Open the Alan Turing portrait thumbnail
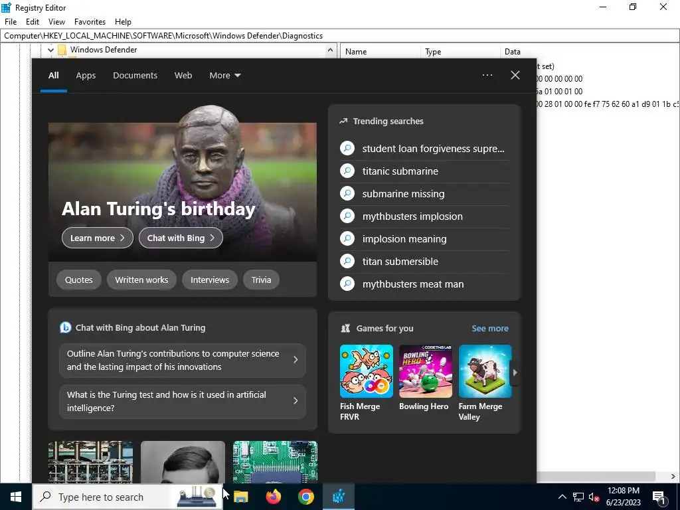The width and height of the screenshot is (680, 510). (x=183, y=462)
